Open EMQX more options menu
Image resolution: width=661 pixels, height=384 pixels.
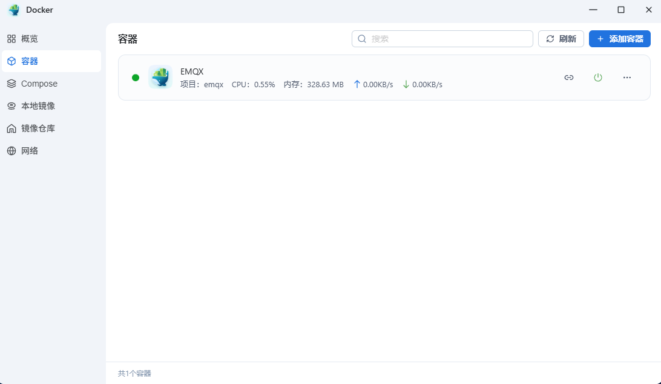click(627, 78)
